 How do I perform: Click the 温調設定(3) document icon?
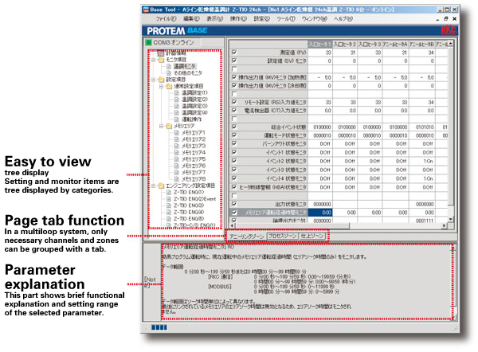pyautogui.click(x=177, y=106)
